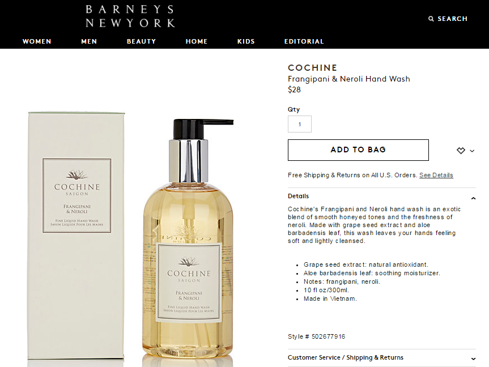The height and width of the screenshot is (367, 489).
Task: Open the See Details shipping link
Action: (x=436, y=175)
